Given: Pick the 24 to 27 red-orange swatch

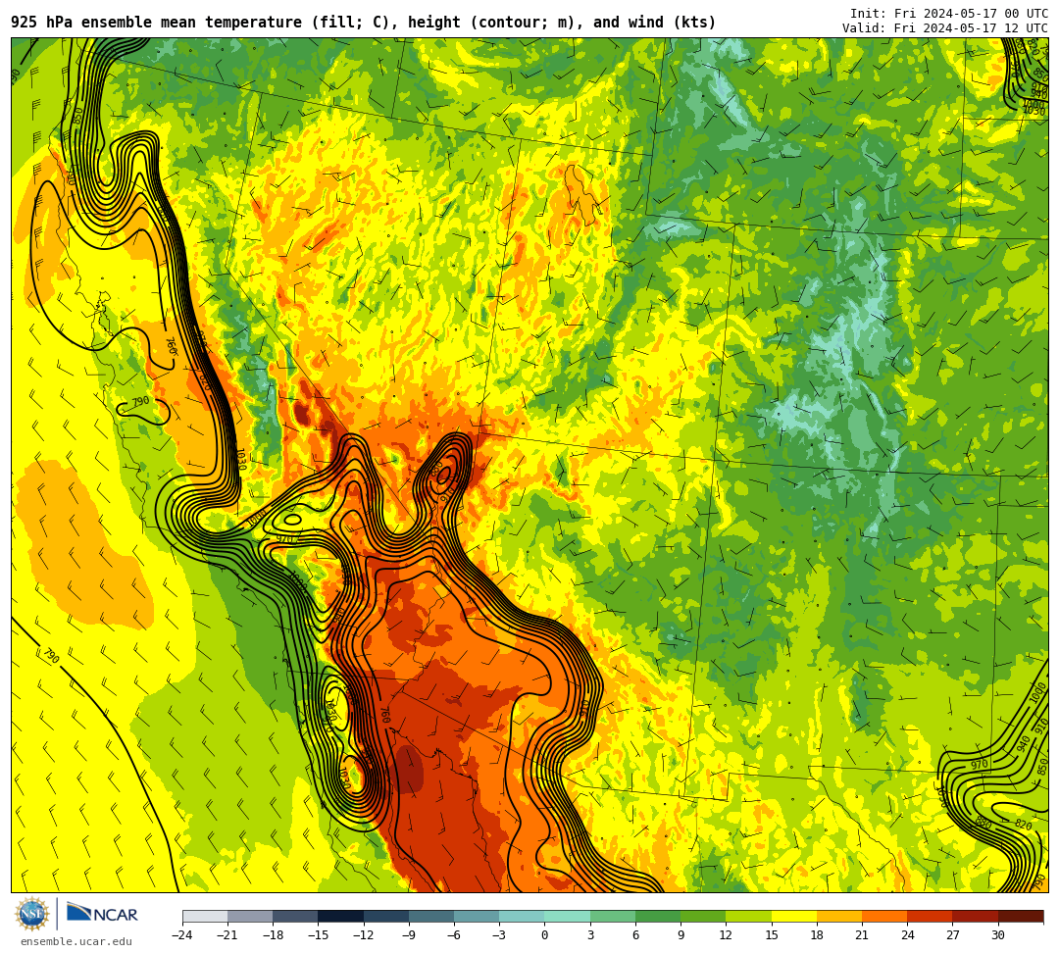Looking at the screenshot, I should [x=930, y=916].
